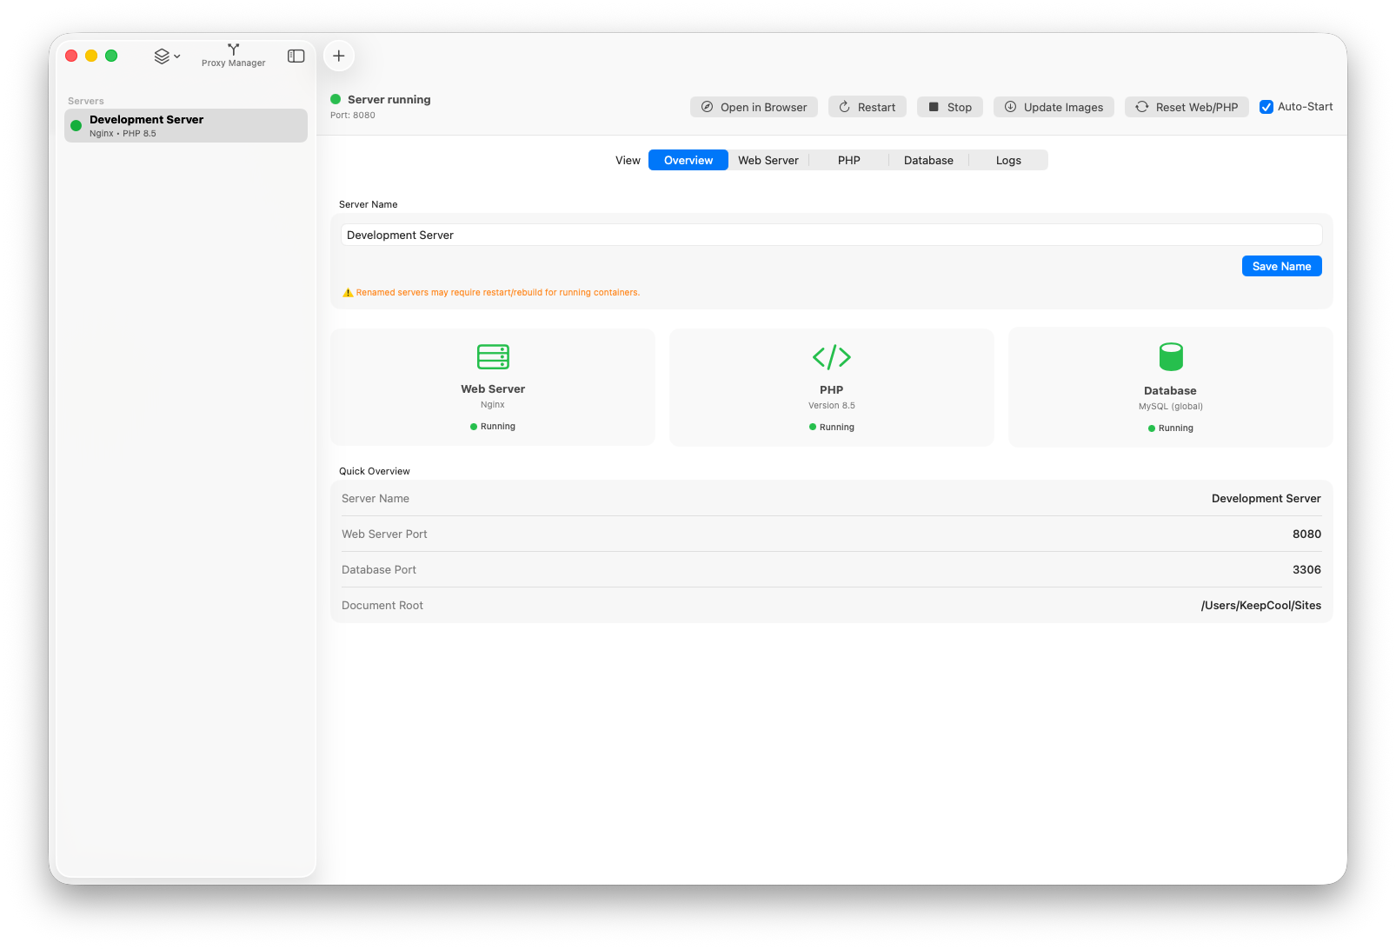Disable Auto-Start for the server
This screenshot has width=1396, height=949.
1266,107
